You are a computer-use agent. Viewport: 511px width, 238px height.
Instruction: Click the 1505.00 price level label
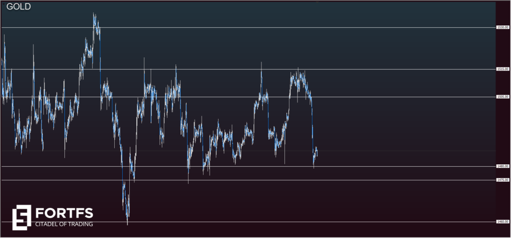click(503, 97)
